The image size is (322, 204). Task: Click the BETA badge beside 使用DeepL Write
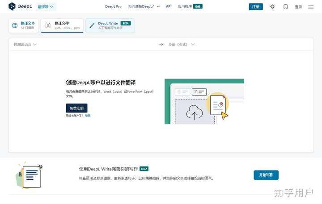coord(144,169)
